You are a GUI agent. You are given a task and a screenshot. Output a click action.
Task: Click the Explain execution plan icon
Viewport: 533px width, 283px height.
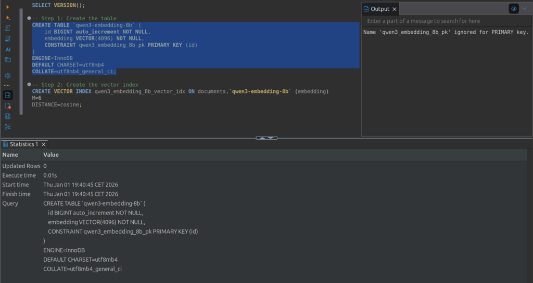[8, 38]
